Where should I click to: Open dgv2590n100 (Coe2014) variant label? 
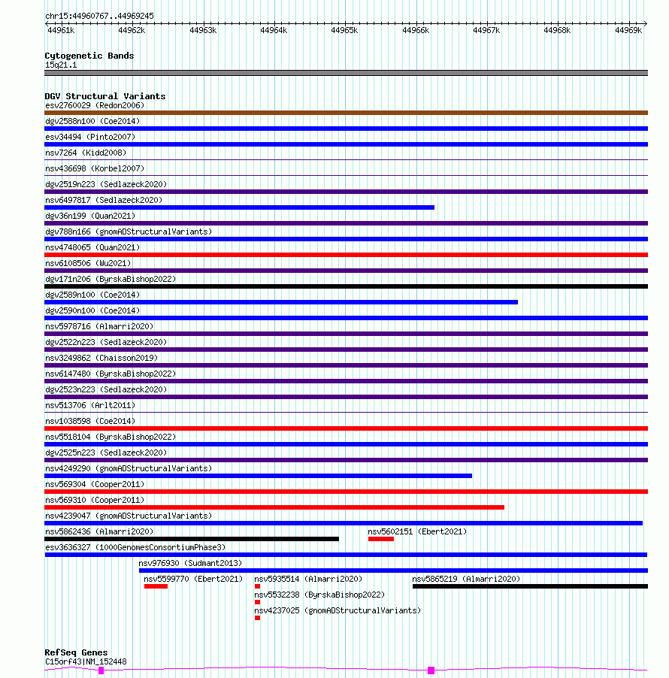92,310
